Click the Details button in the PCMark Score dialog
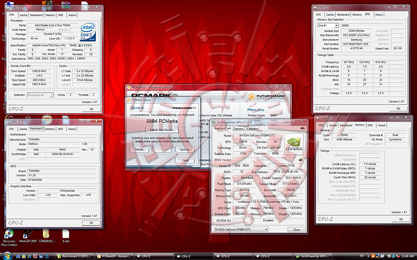The width and height of the screenshot is (417, 260). (140, 150)
